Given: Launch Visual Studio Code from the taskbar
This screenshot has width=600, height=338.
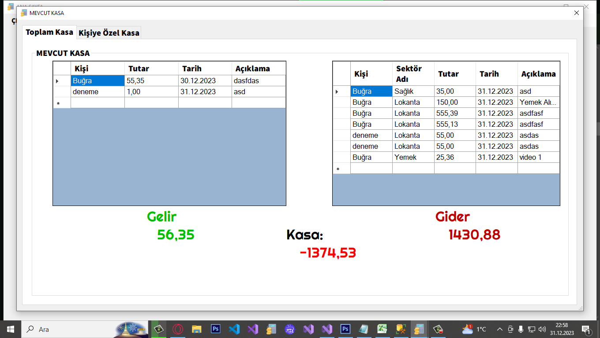Looking at the screenshot, I should (234, 329).
